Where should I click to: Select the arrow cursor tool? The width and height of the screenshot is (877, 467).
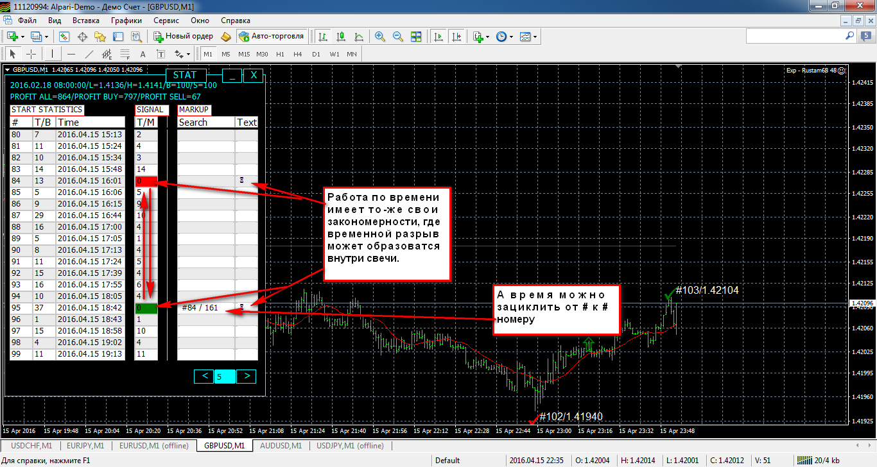12,54
